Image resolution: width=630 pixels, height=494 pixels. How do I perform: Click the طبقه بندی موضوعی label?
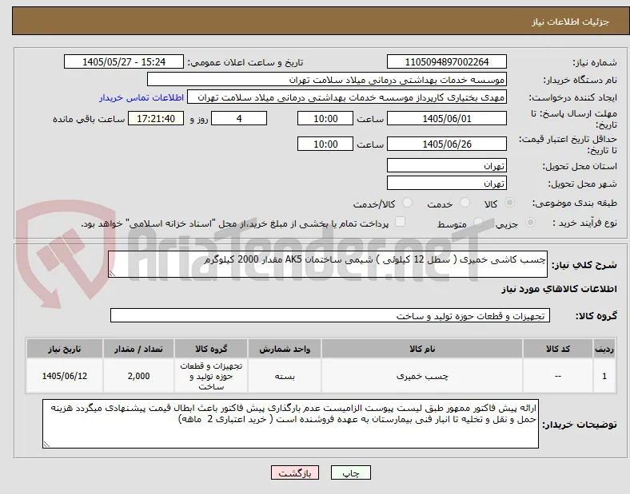[575, 203]
